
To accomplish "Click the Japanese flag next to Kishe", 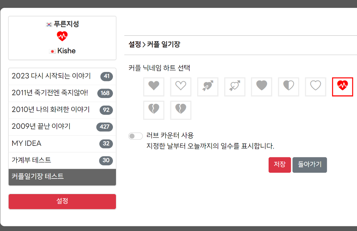I will (53, 51).
